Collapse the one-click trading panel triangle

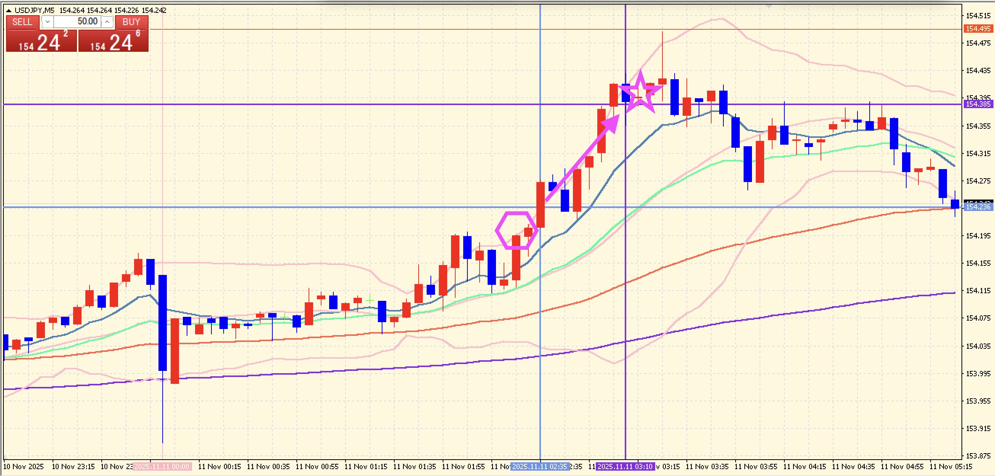[8, 10]
